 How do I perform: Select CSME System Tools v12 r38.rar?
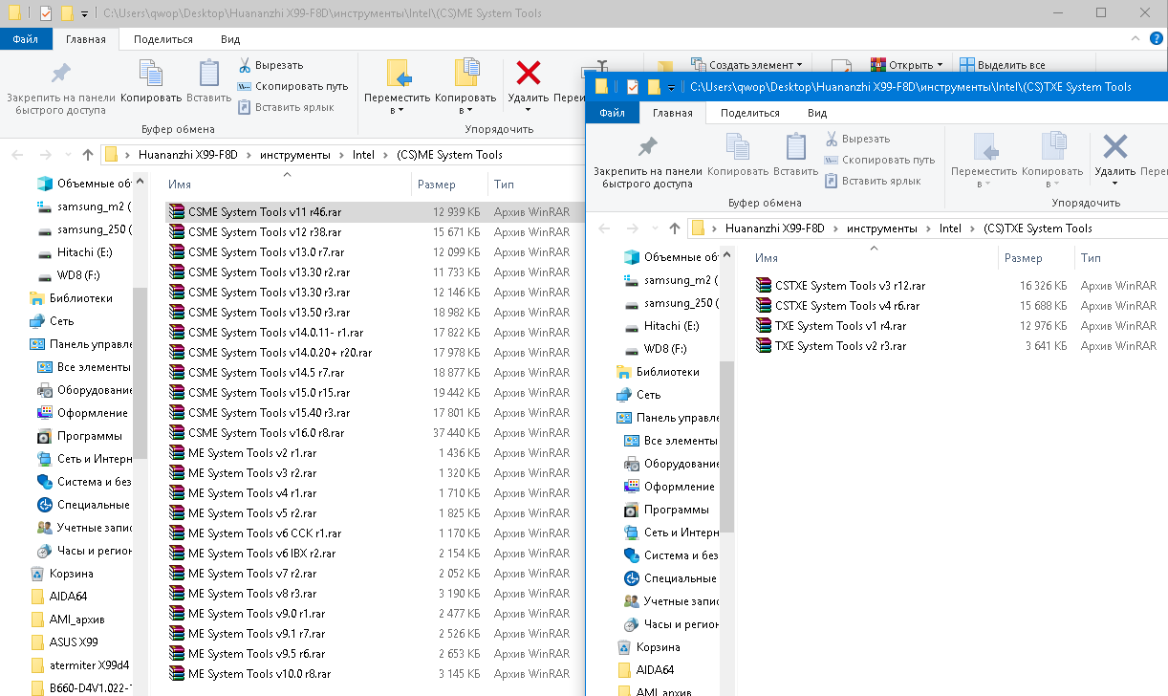pos(373,232)
